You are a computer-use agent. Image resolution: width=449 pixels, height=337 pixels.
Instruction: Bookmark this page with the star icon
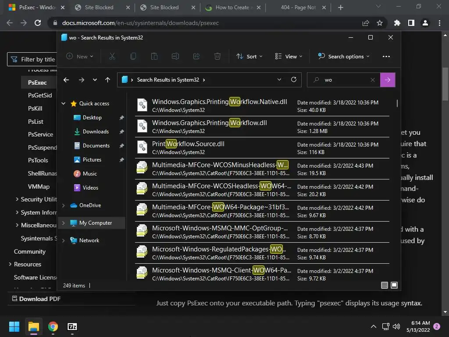click(380, 23)
